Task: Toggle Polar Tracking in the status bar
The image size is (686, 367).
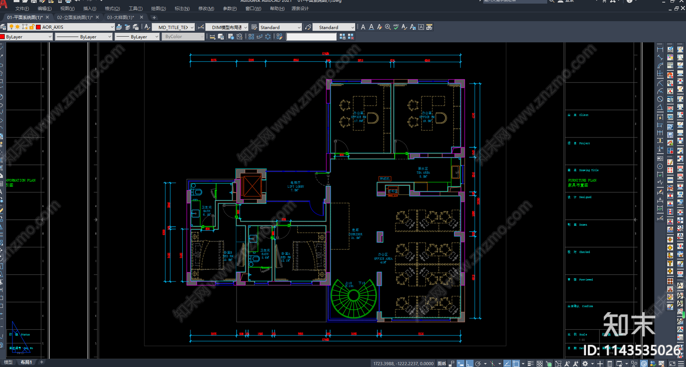Action: pos(478,363)
